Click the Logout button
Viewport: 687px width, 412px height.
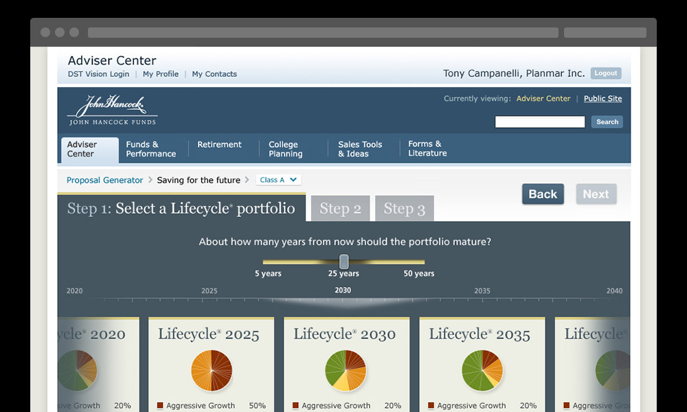[x=606, y=73]
